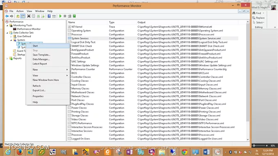Click the Up one level folder icon

(18, 16)
